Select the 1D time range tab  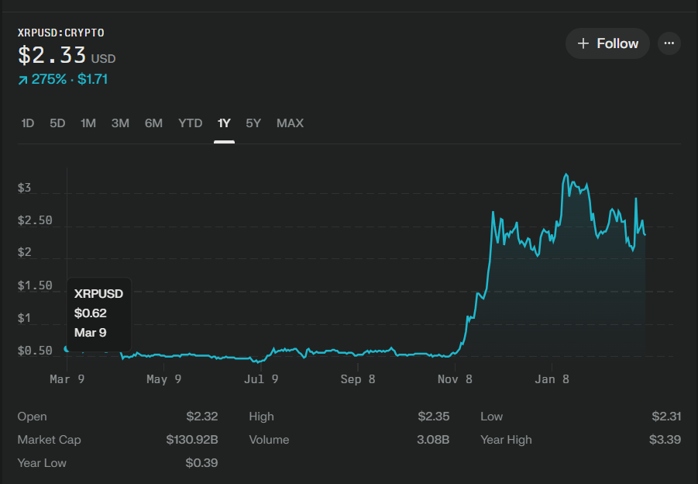tap(28, 123)
